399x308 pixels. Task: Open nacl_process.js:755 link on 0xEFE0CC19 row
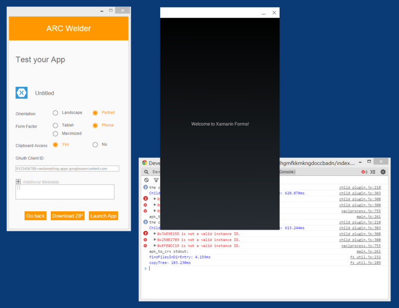point(361,246)
